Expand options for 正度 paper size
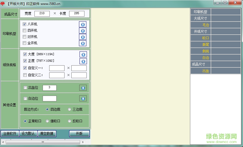The image size is (243, 147). point(83,61)
